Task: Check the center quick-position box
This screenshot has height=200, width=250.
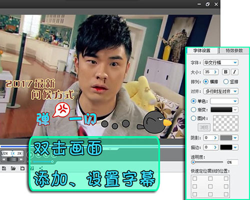Action: [210, 186]
